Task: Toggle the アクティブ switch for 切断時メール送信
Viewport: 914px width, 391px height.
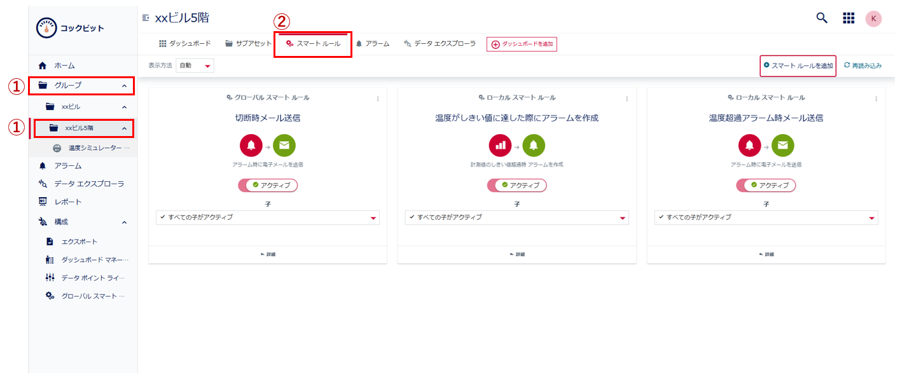Action: tap(268, 185)
